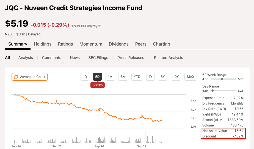Click the 52 Week Range slider

(x=222, y=79)
